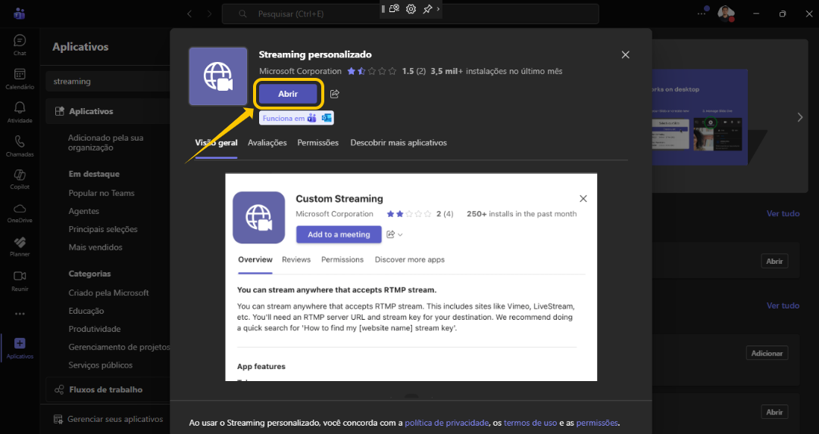The width and height of the screenshot is (819, 434).
Task: Click the screen capture icon in top toolbar
Action: [395, 9]
